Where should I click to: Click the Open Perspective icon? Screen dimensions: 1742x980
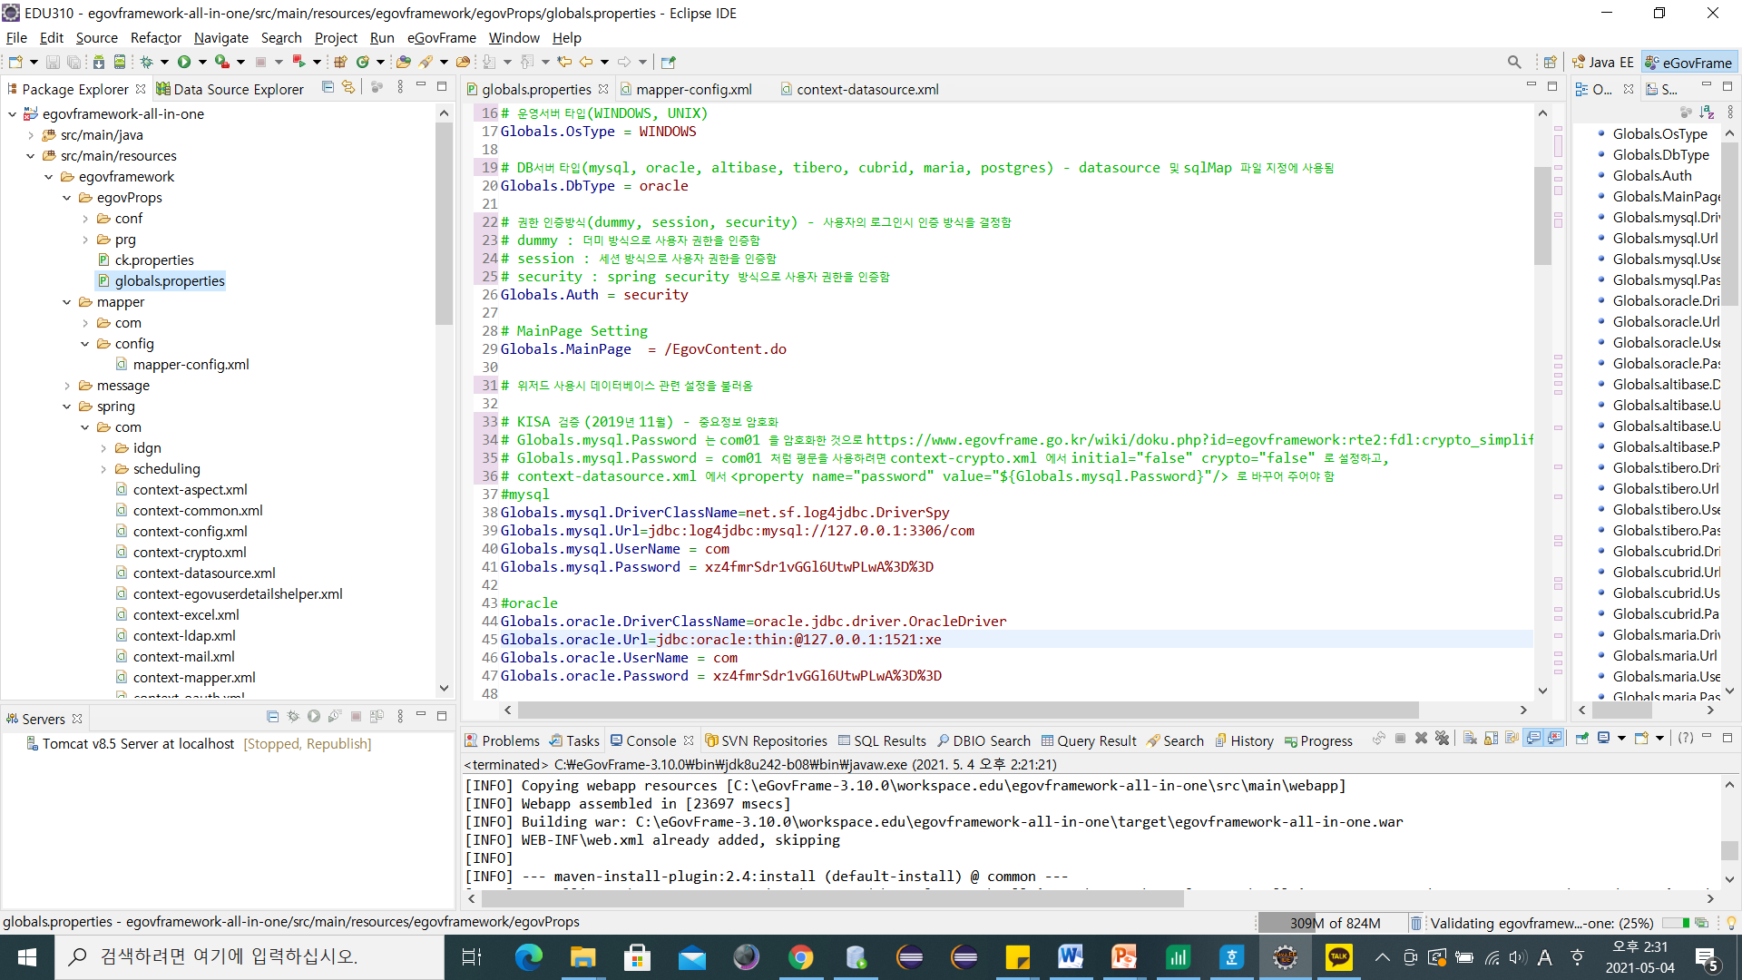[1551, 63]
